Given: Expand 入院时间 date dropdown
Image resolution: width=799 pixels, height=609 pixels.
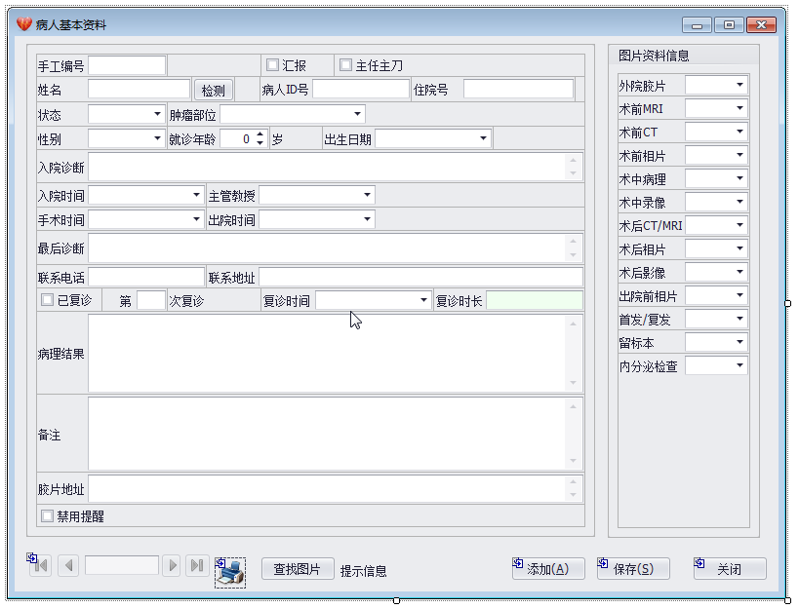Looking at the screenshot, I should tap(196, 195).
